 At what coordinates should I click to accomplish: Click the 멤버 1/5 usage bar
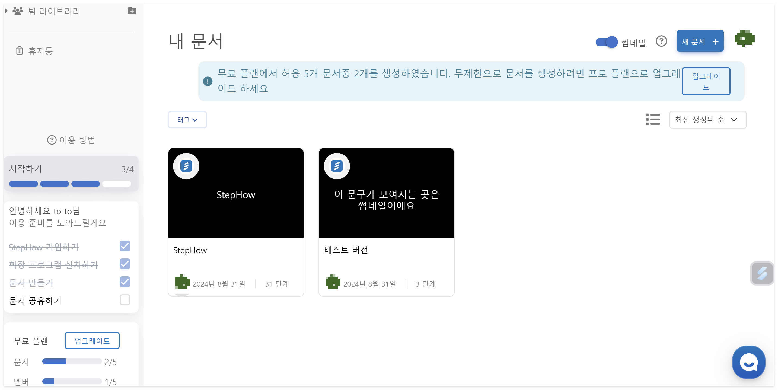[x=72, y=381]
